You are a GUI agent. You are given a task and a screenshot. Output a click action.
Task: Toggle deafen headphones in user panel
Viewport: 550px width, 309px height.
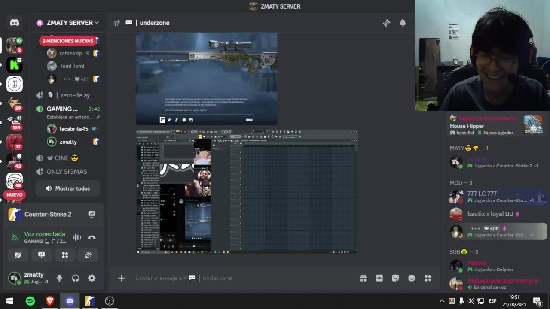click(76, 278)
